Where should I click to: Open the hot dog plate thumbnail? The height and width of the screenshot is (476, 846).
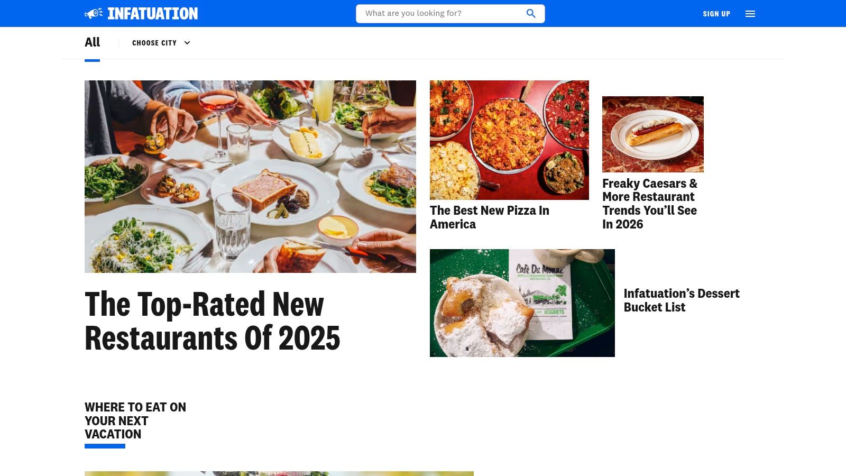(653, 134)
